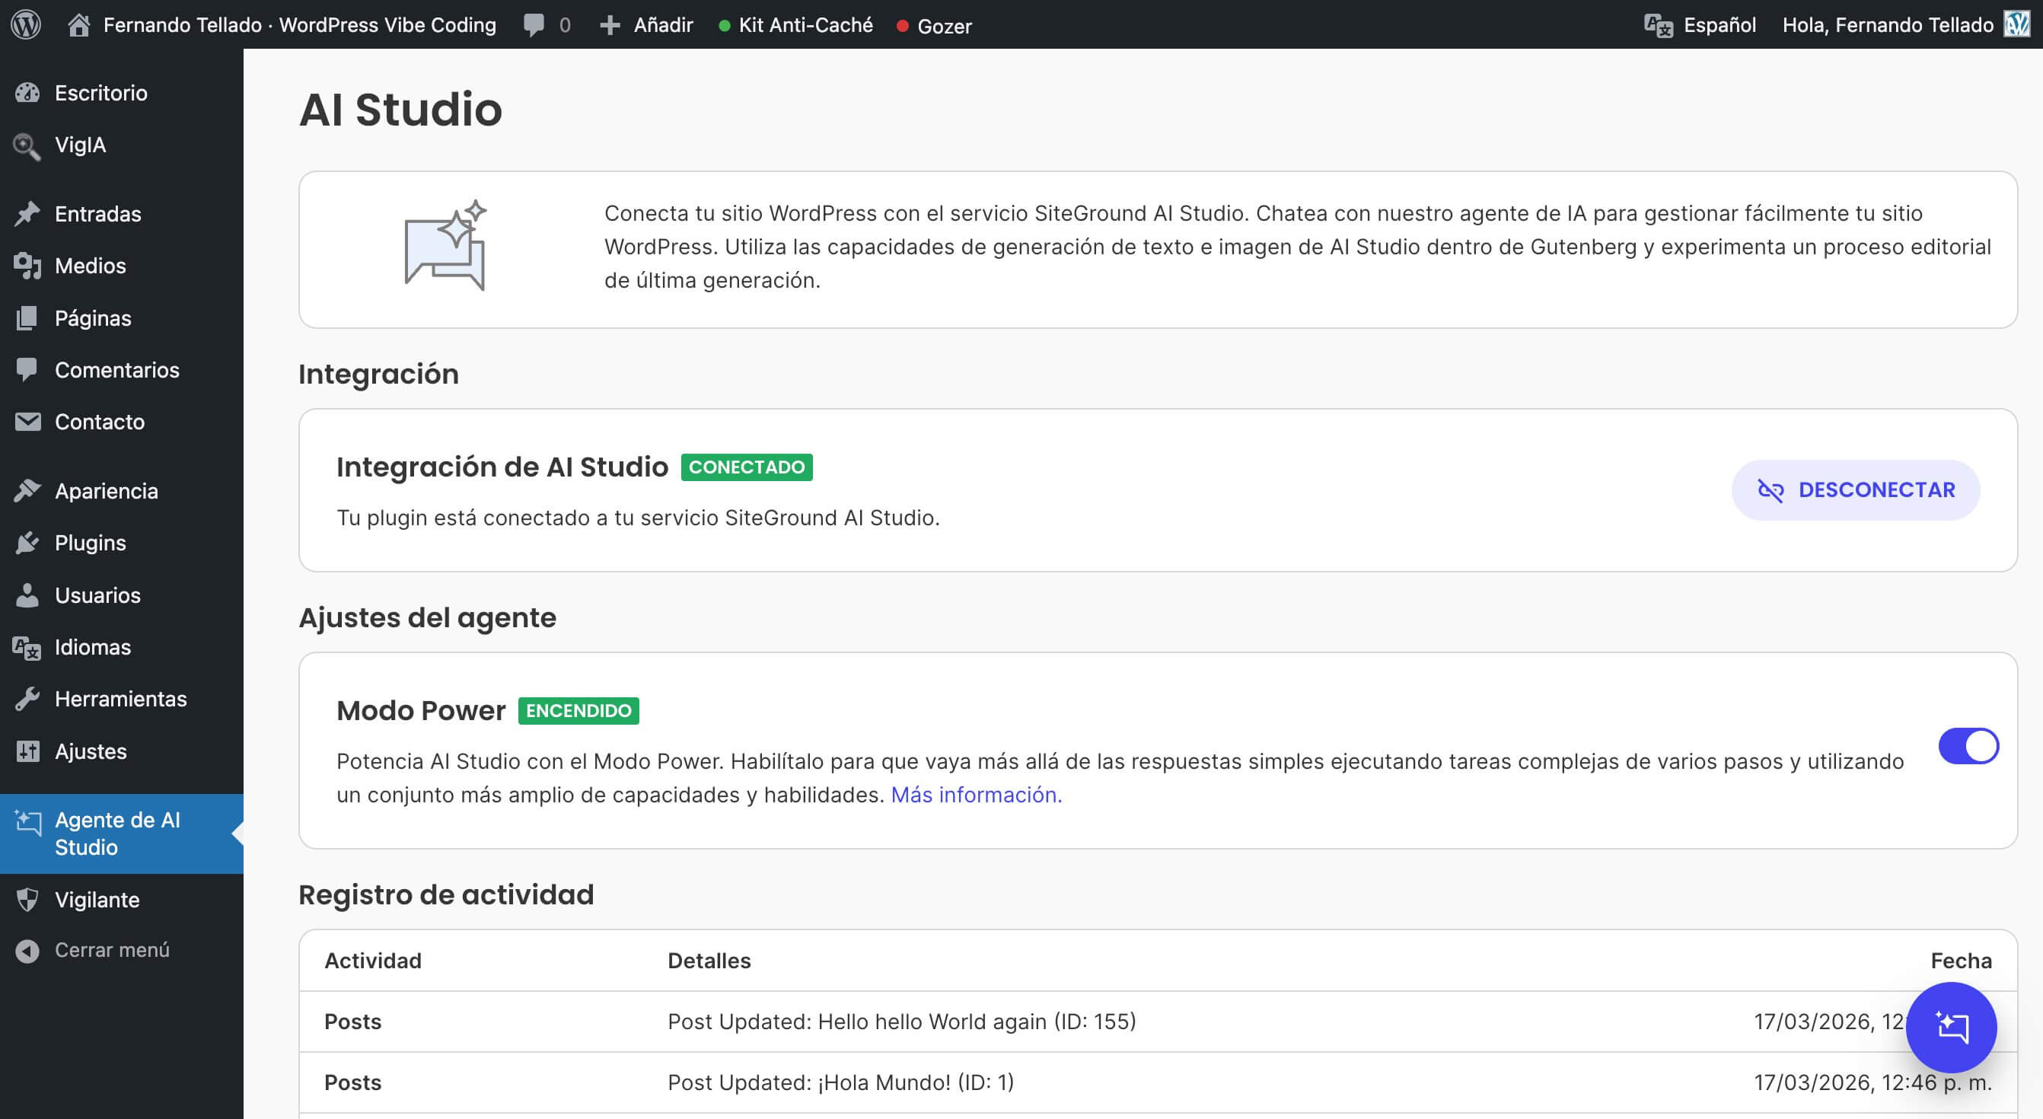Screen dimensions: 2043x1119
Task: Click the red dot Gozer indicator
Action: [902, 26]
